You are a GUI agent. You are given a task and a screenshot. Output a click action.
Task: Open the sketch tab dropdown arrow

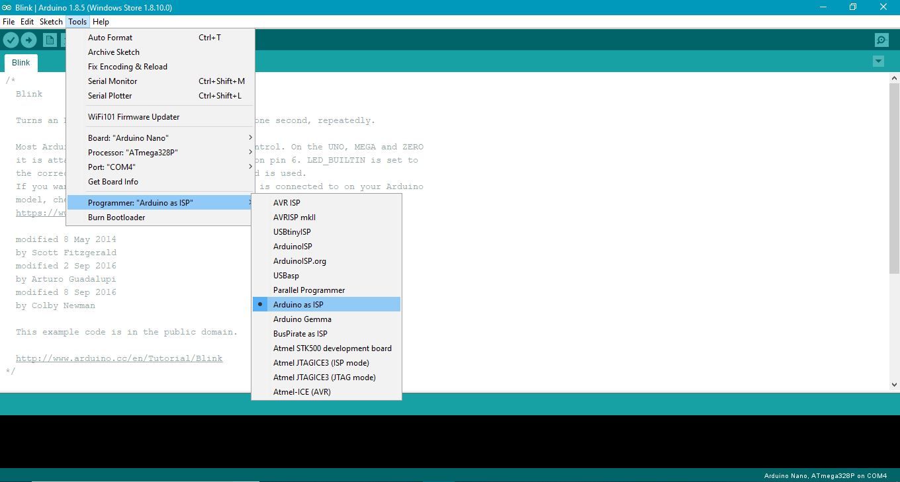[x=878, y=61]
